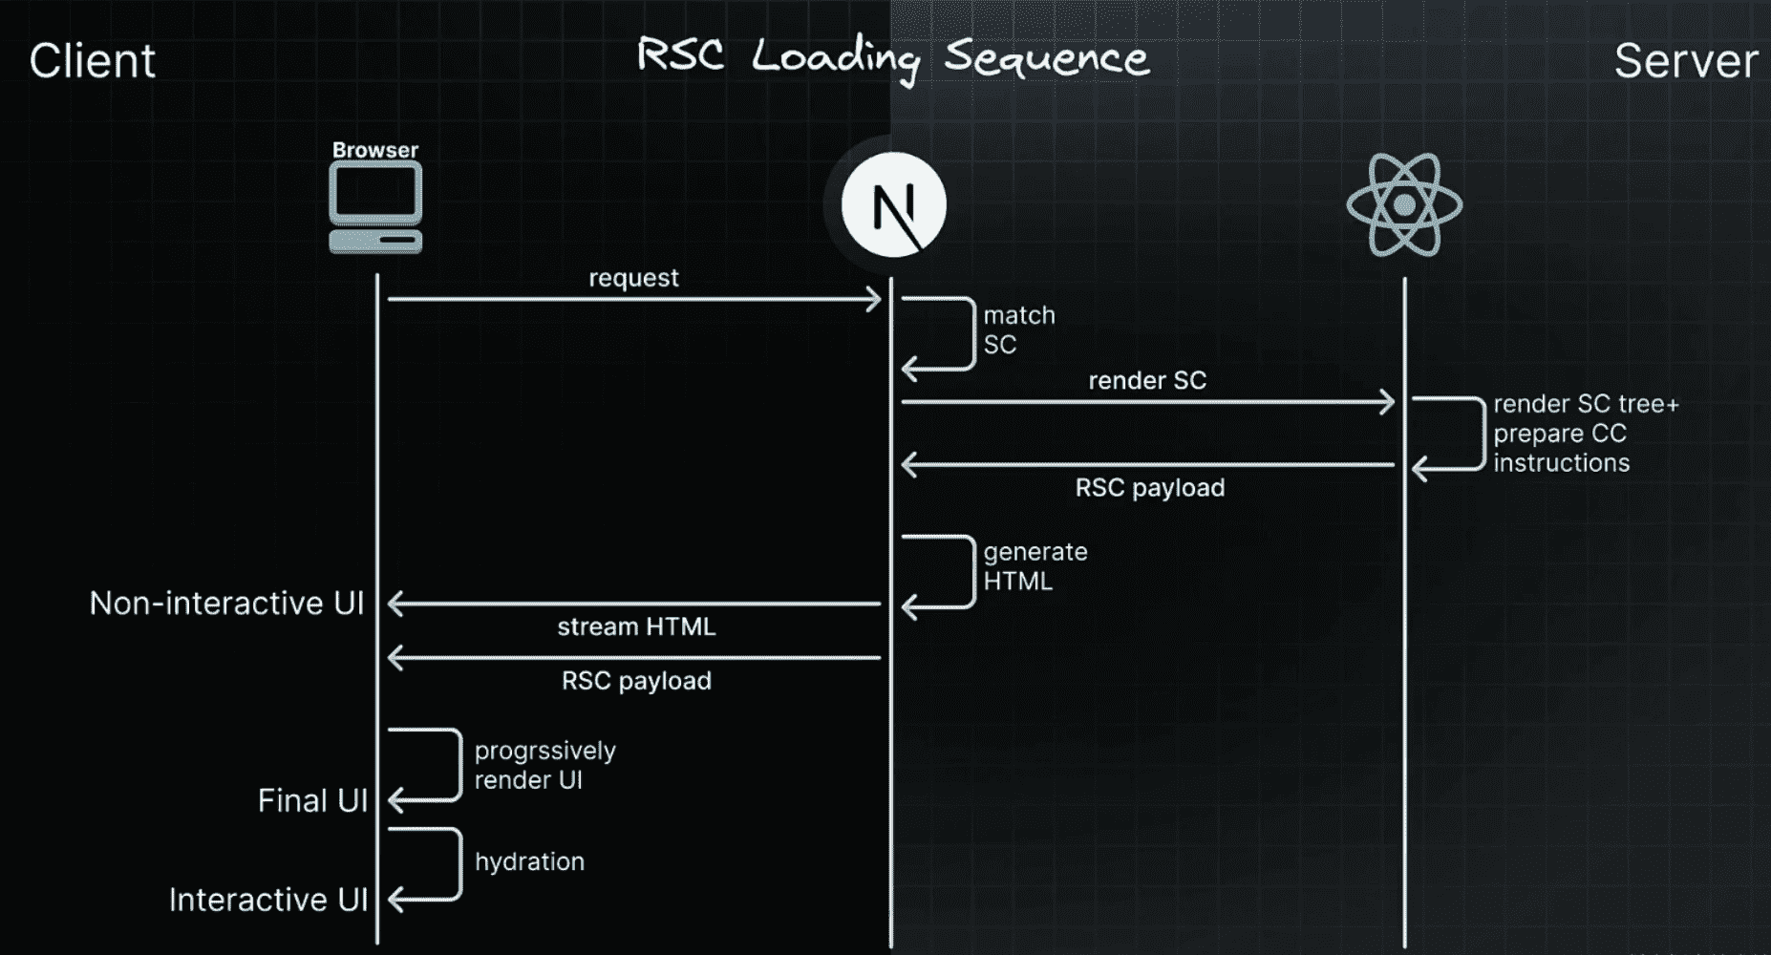Screen dimensions: 1771x955
Task: Select the "request" arrow label
Action: coord(633,278)
